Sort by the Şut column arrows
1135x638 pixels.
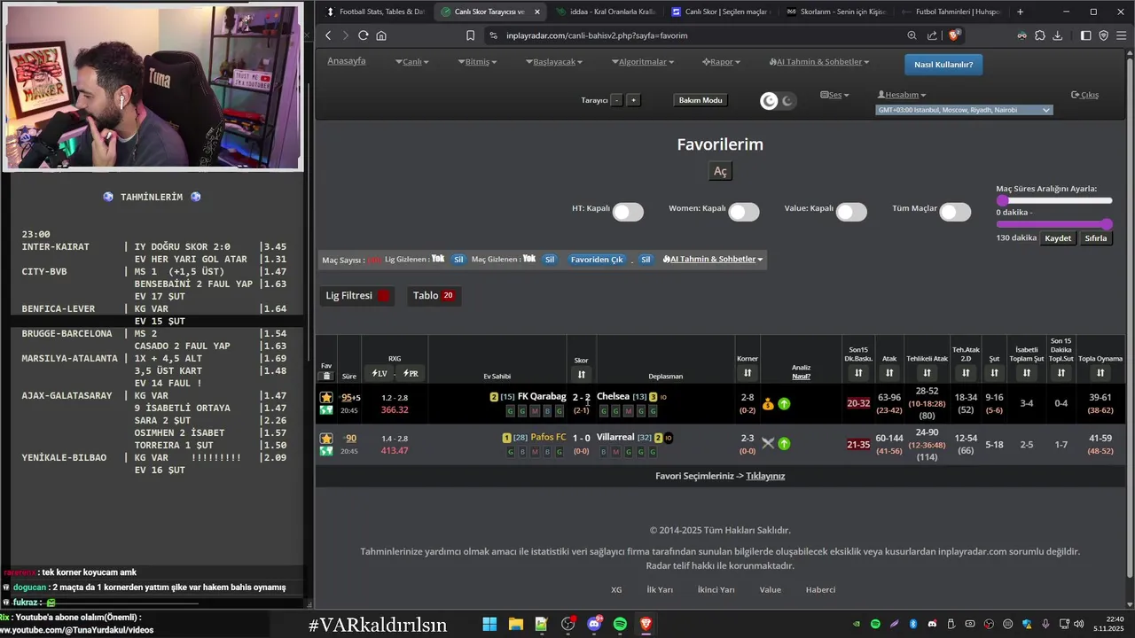994,373
